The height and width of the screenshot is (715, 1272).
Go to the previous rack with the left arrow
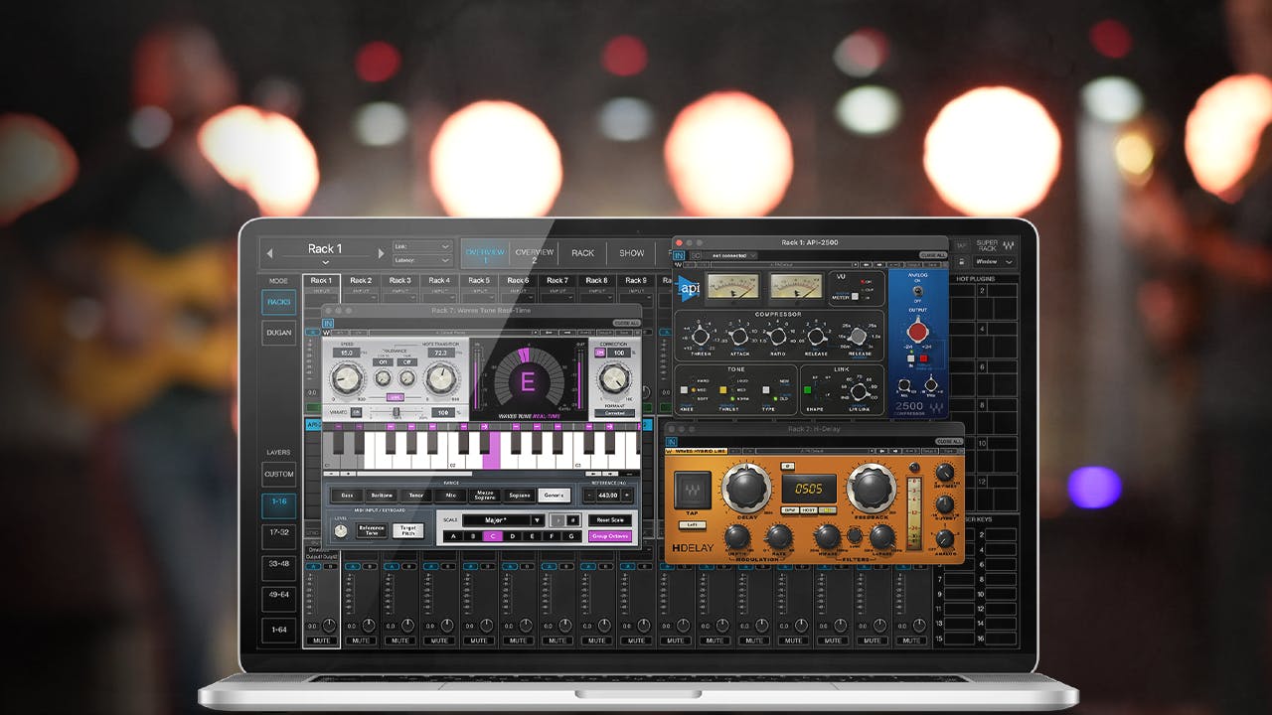coord(269,253)
